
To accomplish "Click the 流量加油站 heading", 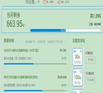I will click(79, 40).
